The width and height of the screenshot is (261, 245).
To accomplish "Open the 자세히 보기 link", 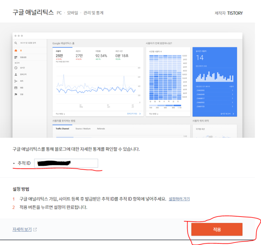I will [x=22, y=229].
